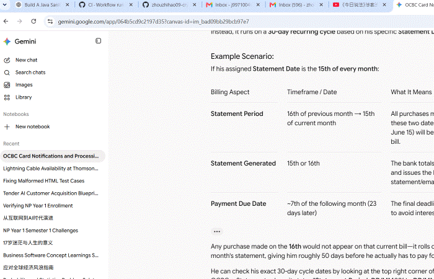Click the Gemini sparkle logo icon
434x279 pixels.
[7, 42]
